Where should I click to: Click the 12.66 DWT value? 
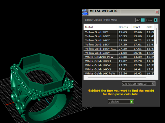(137, 32)
